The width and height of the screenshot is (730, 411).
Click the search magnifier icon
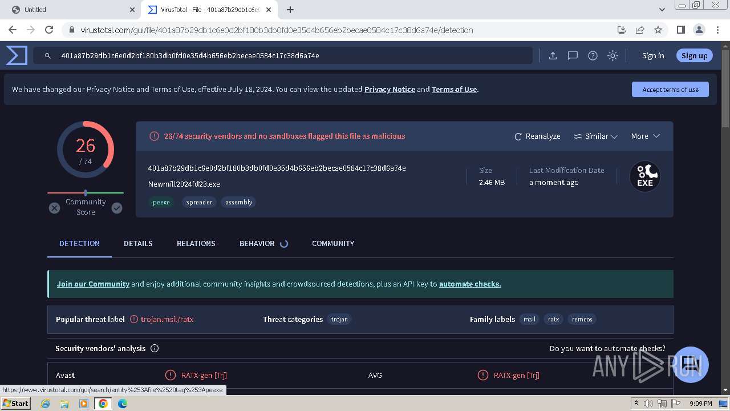point(48,55)
